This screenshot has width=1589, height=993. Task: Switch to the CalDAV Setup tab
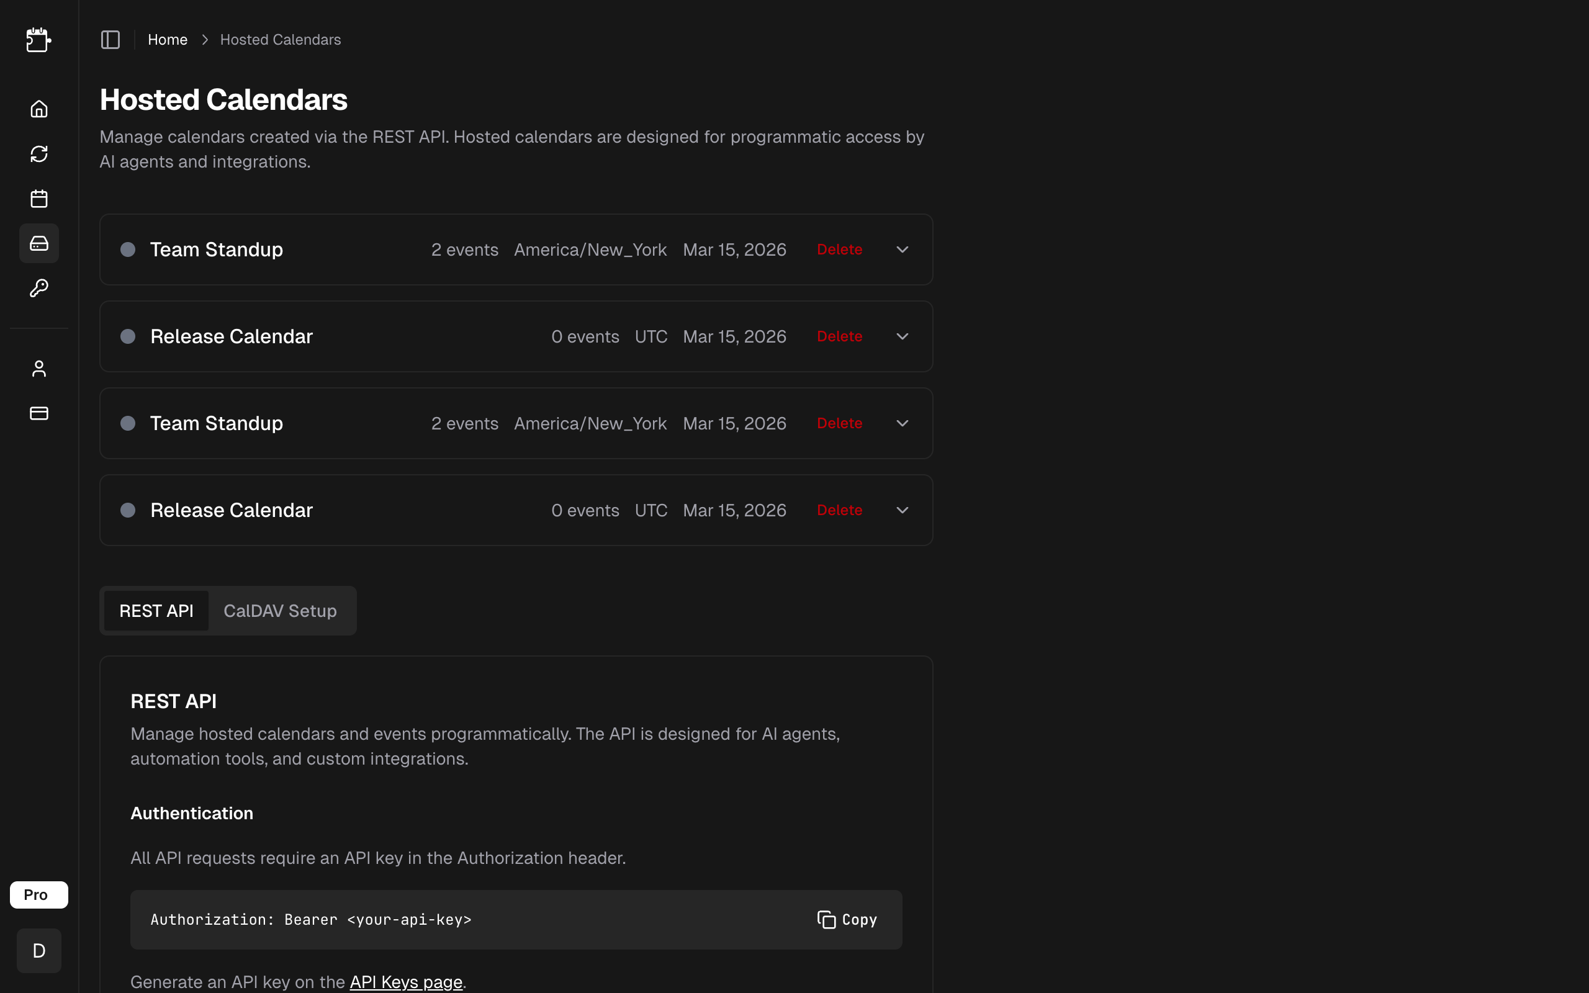click(281, 610)
